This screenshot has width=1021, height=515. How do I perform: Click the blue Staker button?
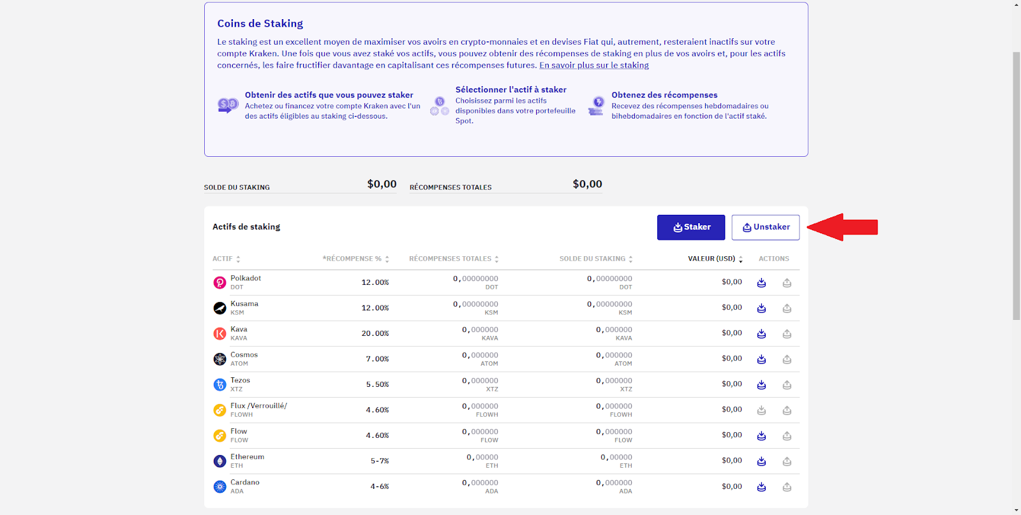(691, 227)
